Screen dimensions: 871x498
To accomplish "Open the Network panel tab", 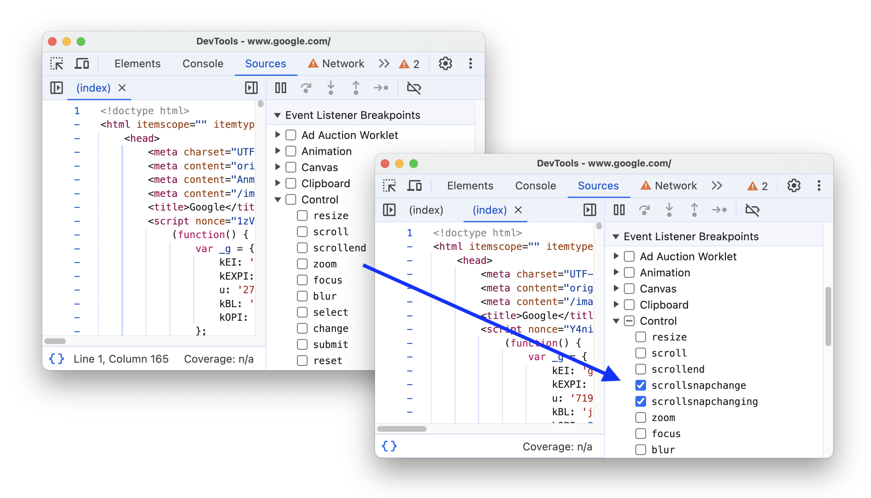I will click(675, 185).
